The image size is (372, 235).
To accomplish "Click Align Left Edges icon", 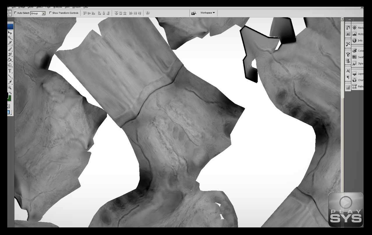I will [x=99, y=13].
